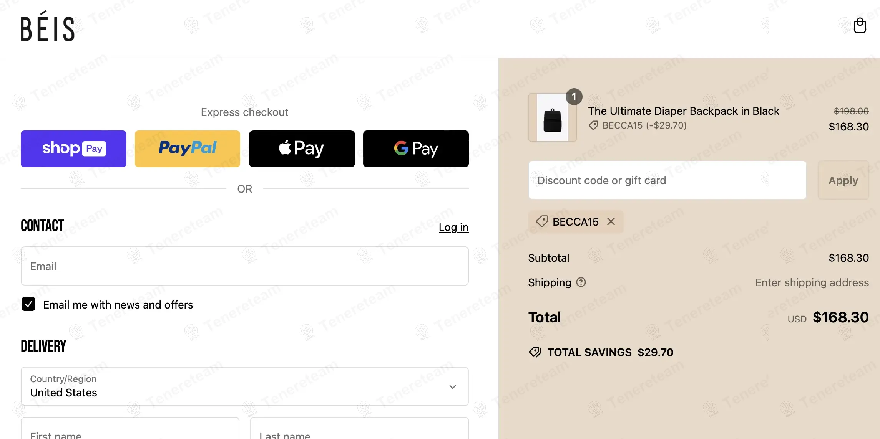The image size is (880, 439).
Task: Click Apply for the discount code
Action: tap(843, 180)
